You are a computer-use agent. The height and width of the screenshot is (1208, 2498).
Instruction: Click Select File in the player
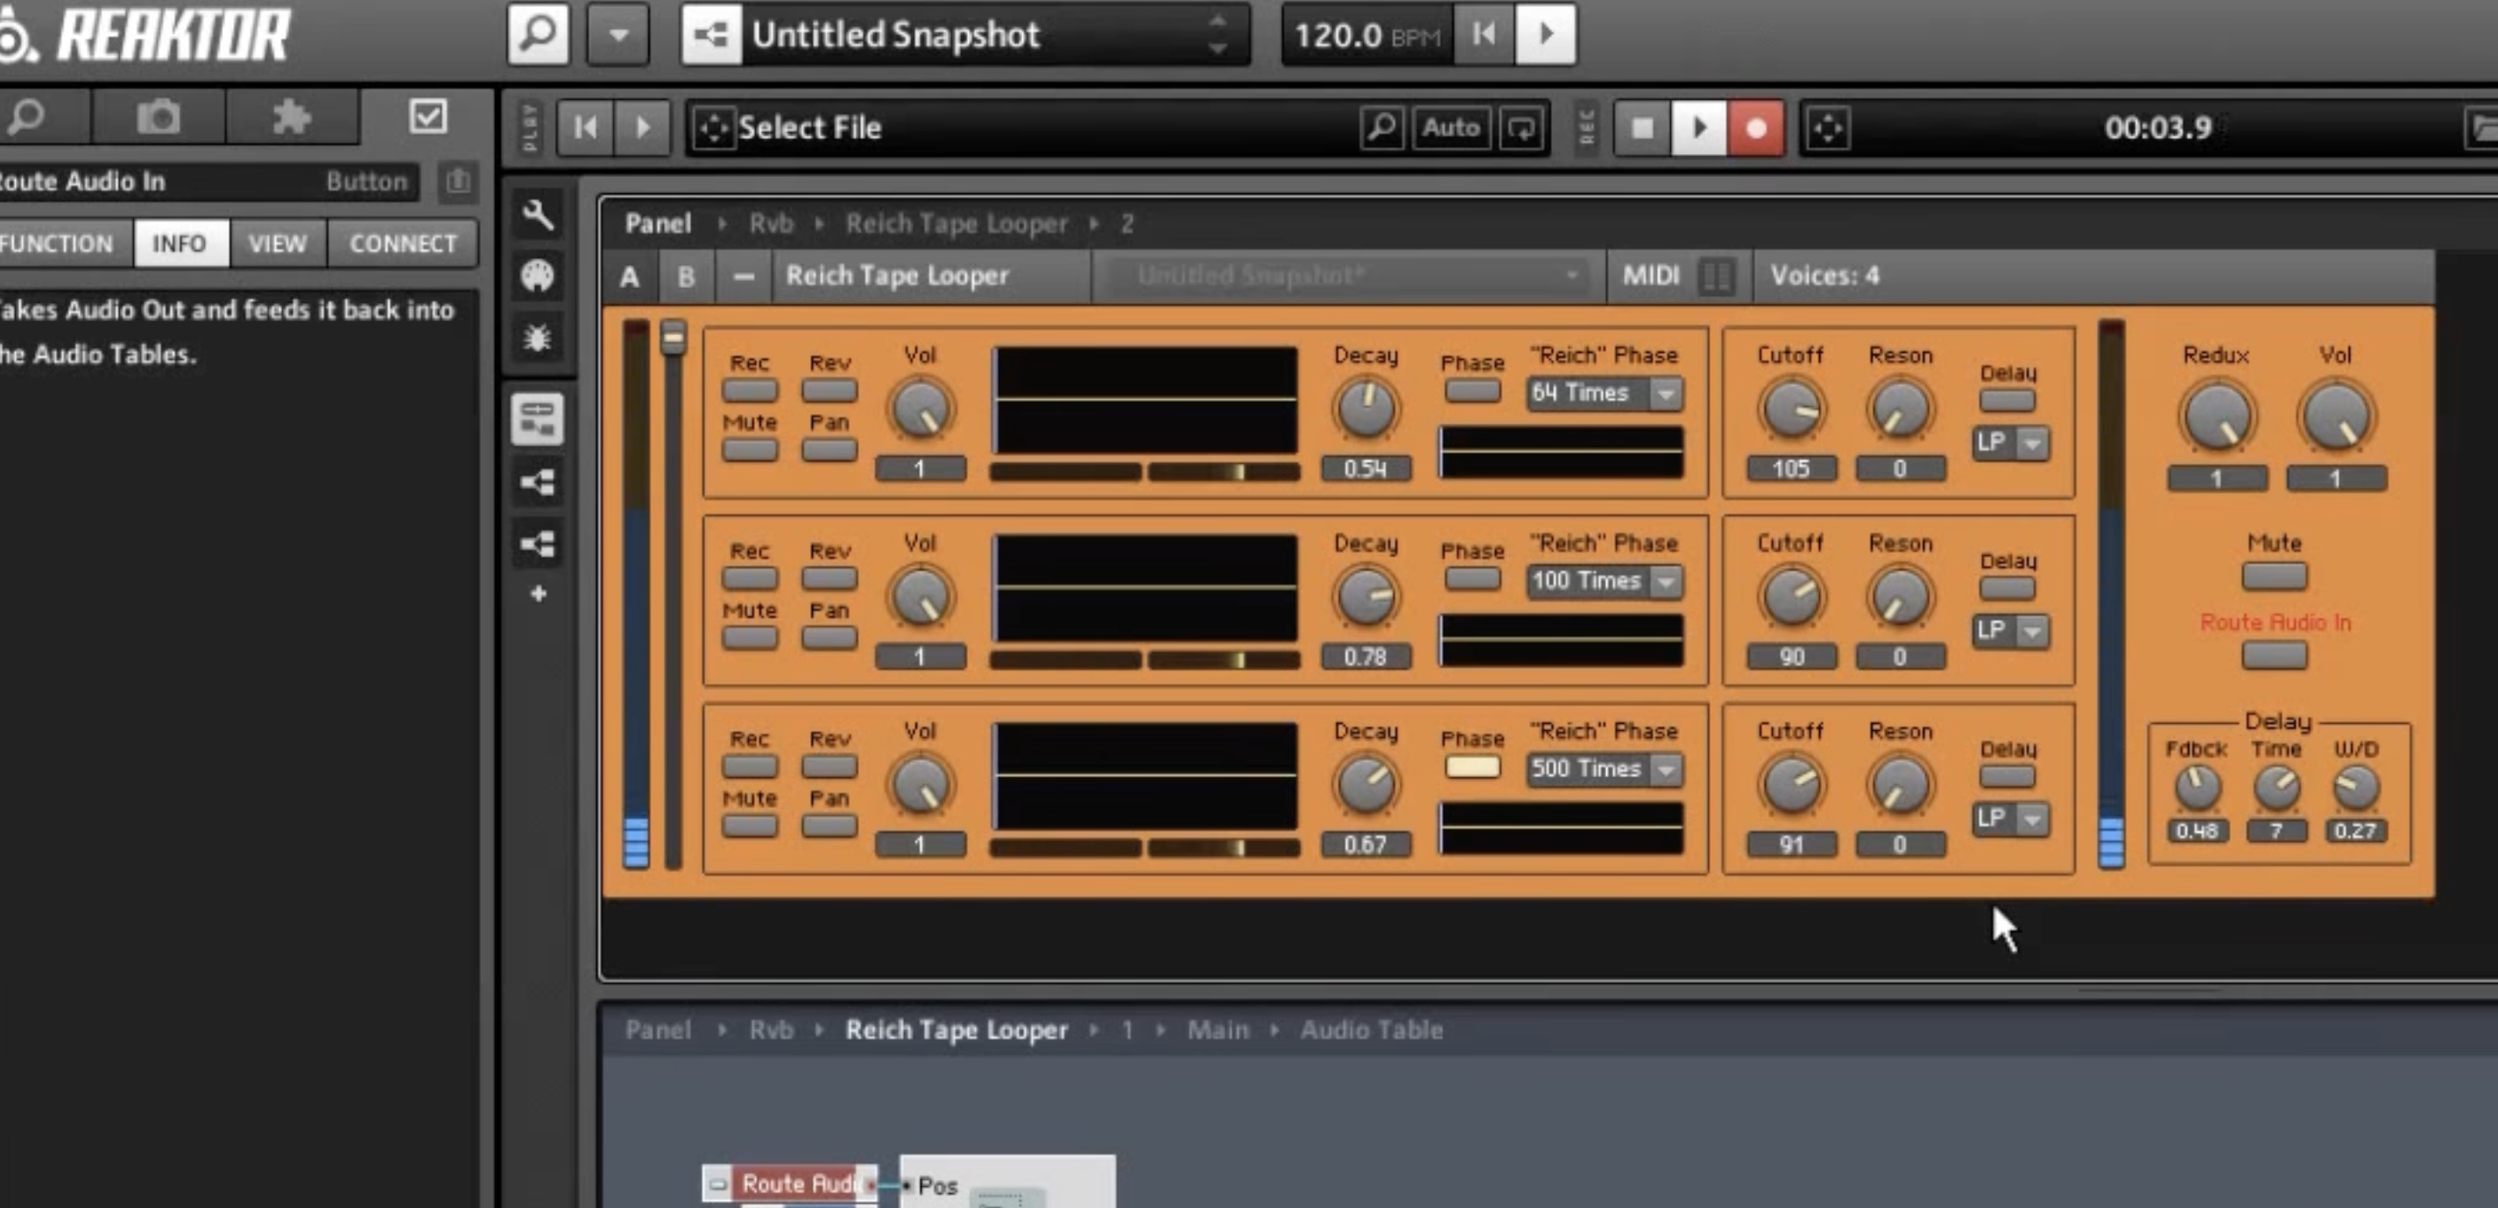[x=809, y=127]
